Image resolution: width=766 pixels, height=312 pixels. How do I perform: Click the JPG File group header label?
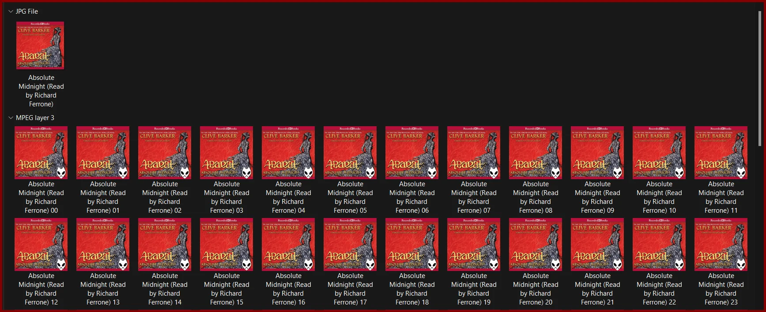(x=27, y=11)
